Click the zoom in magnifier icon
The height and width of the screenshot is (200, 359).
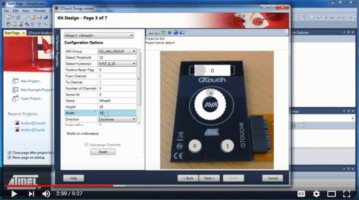click(151, 33)
